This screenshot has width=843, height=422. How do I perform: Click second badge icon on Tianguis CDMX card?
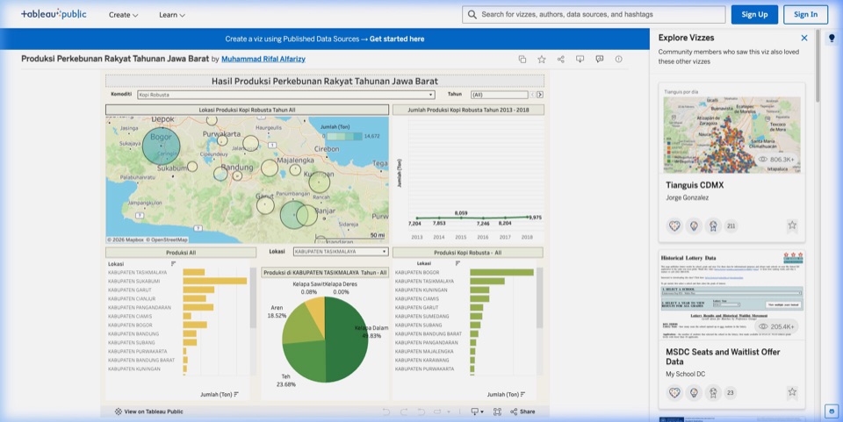click(x=694, y=226)
